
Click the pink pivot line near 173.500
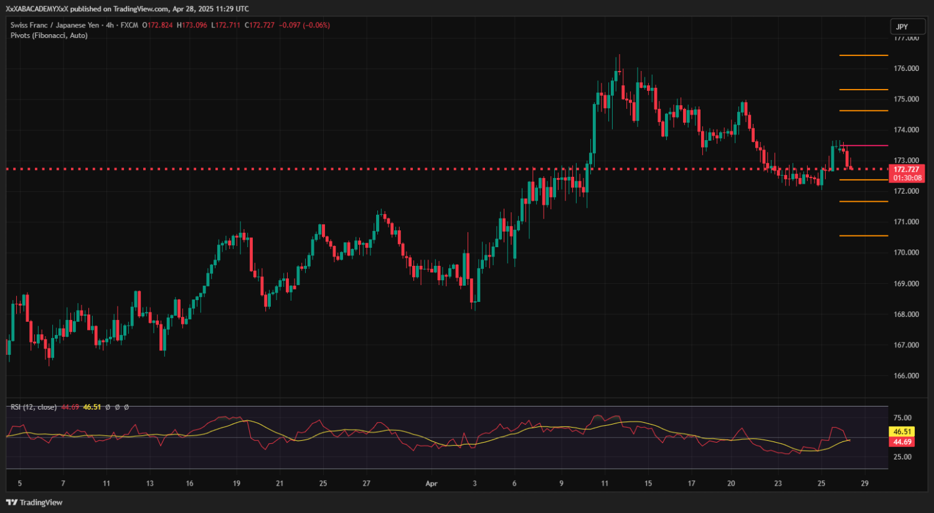(866, 146)
